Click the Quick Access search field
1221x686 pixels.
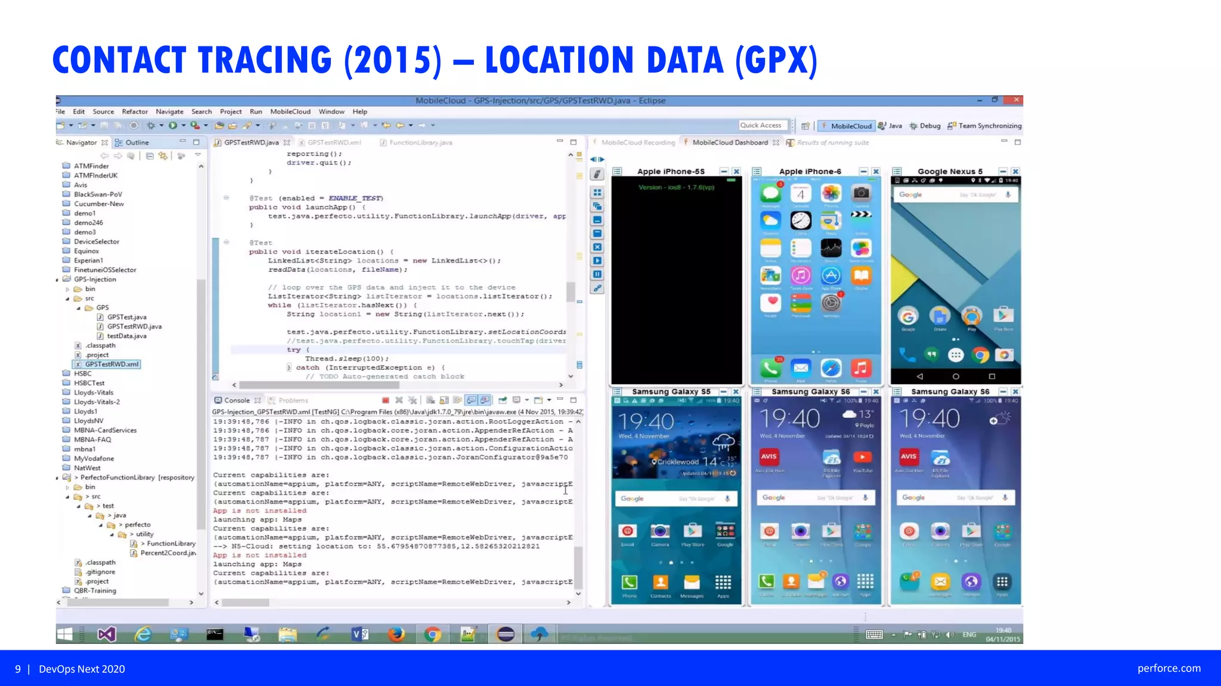(x=763, y=125)
